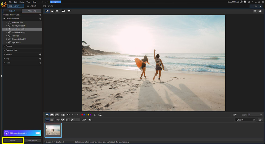Switch to the Adjust module
This screenshot has width=265, height=144.
(32, 6)
